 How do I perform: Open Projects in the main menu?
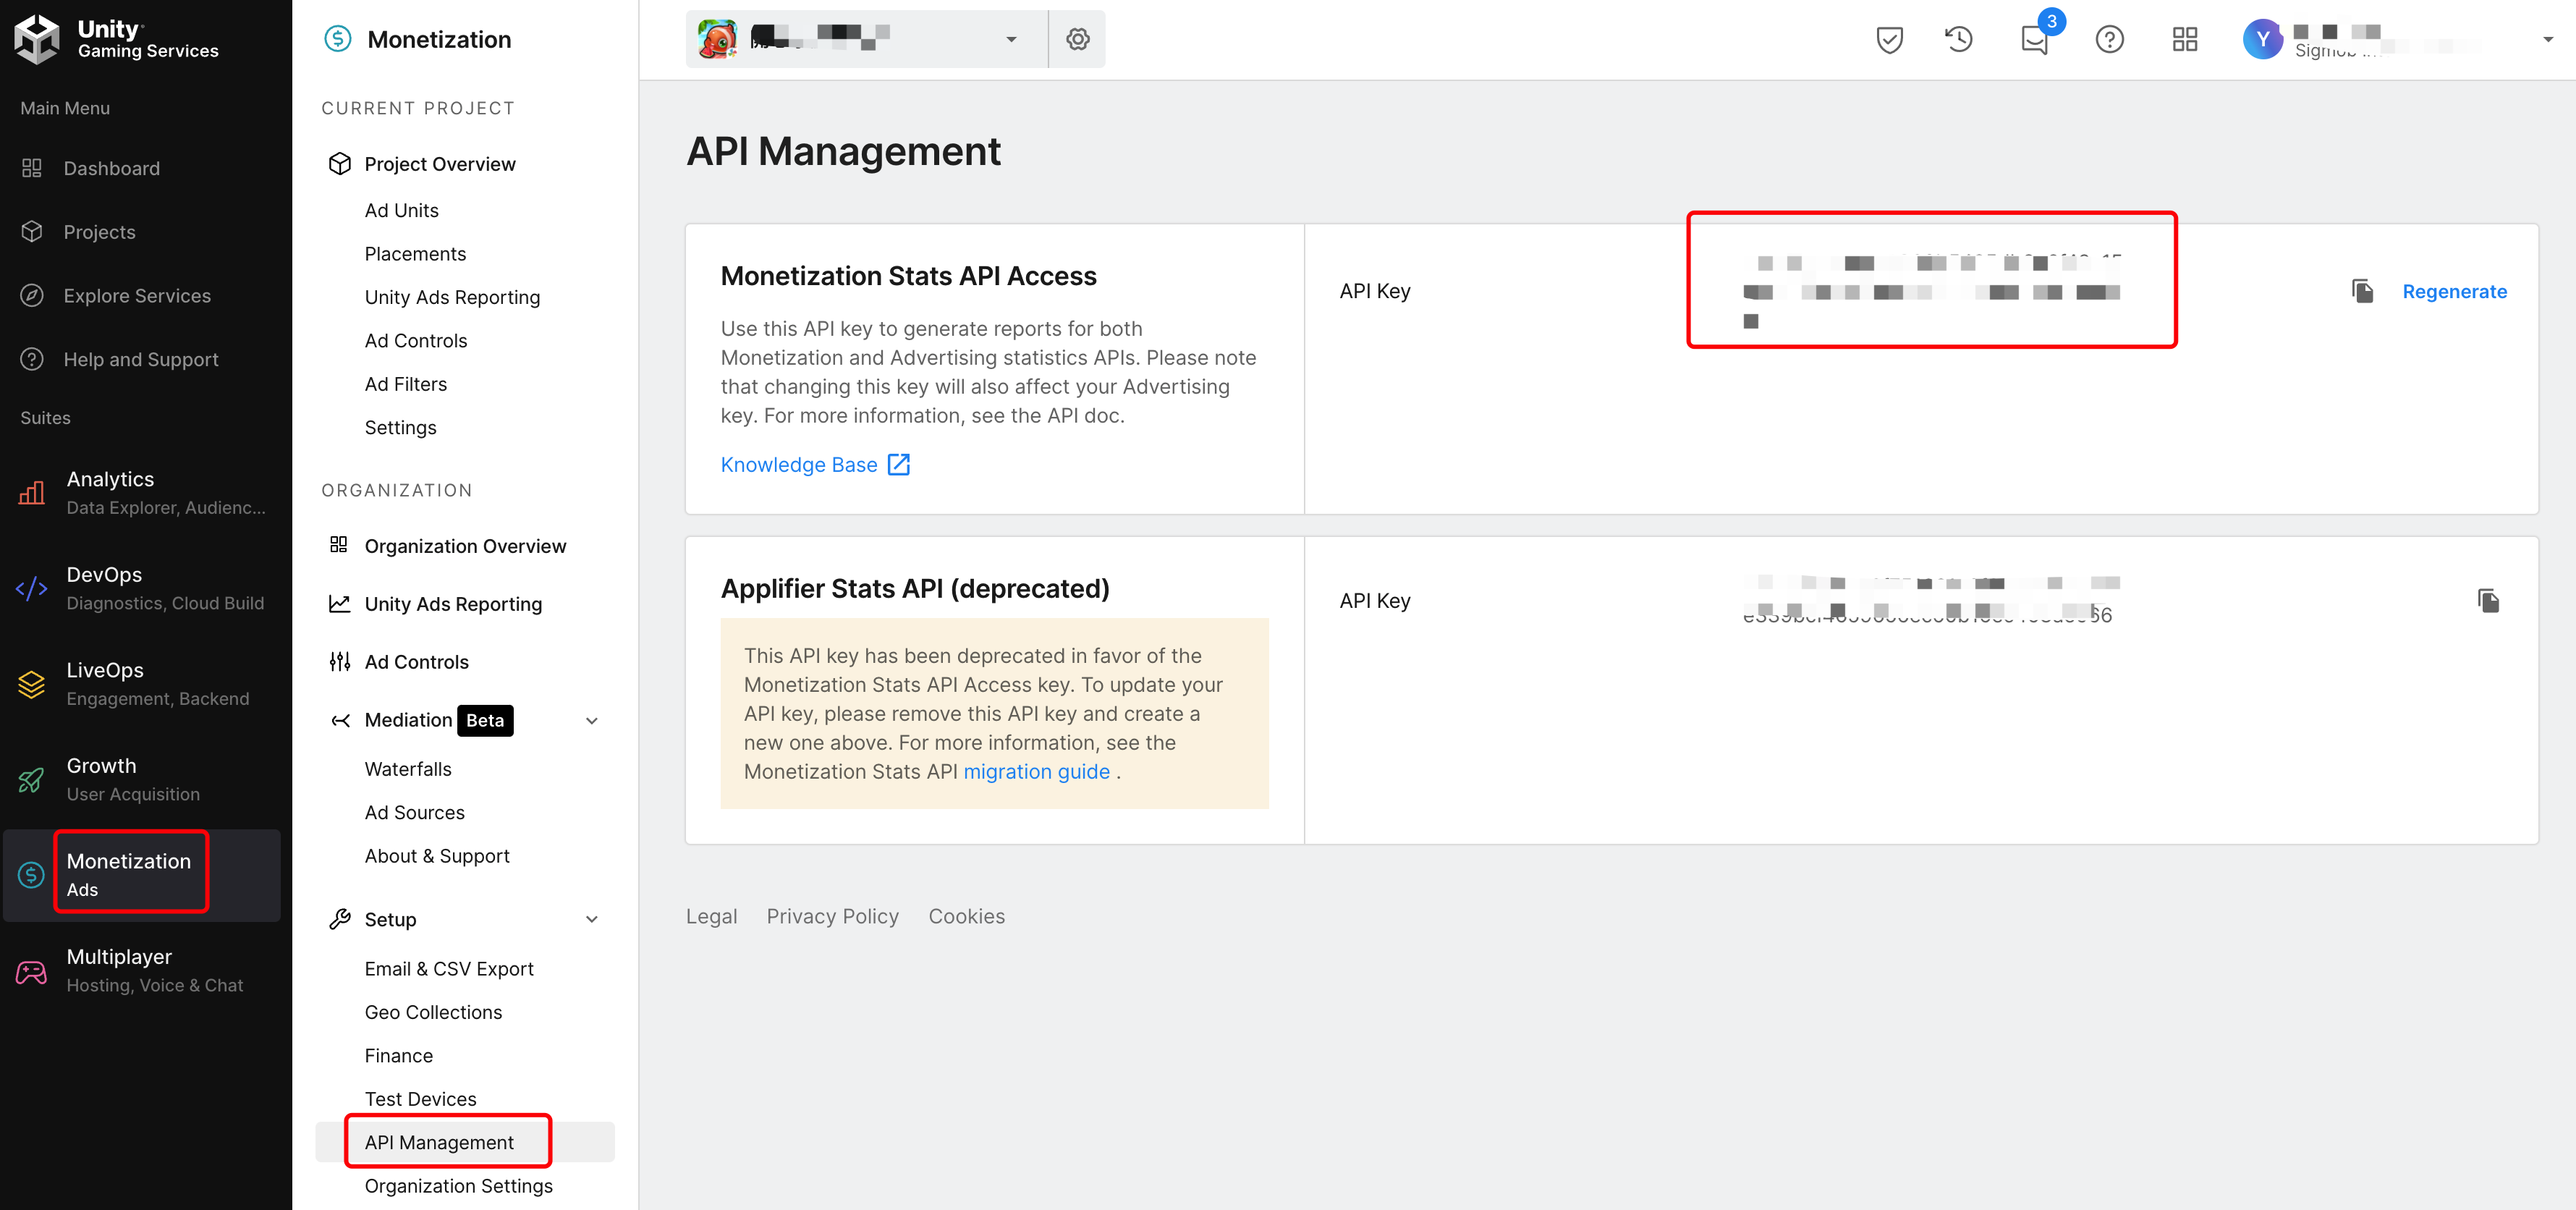(x=99, y=232)
